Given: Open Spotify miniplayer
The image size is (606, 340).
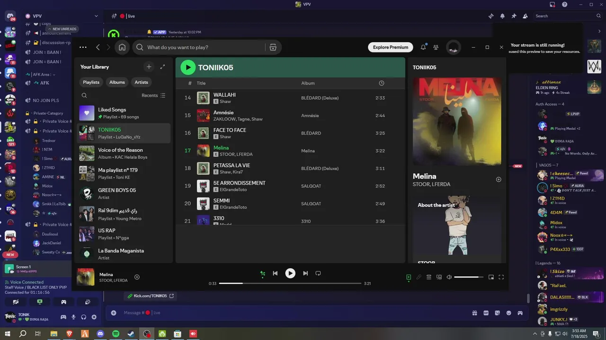Looking at the screenshot, I should (x=491, y=277).
